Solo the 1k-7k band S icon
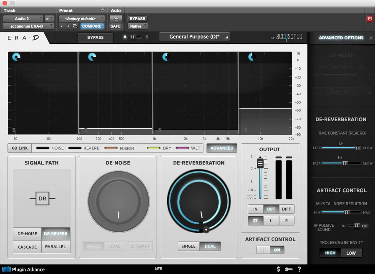This screenshot has width=375, height=274. click(x=160, y=130)
